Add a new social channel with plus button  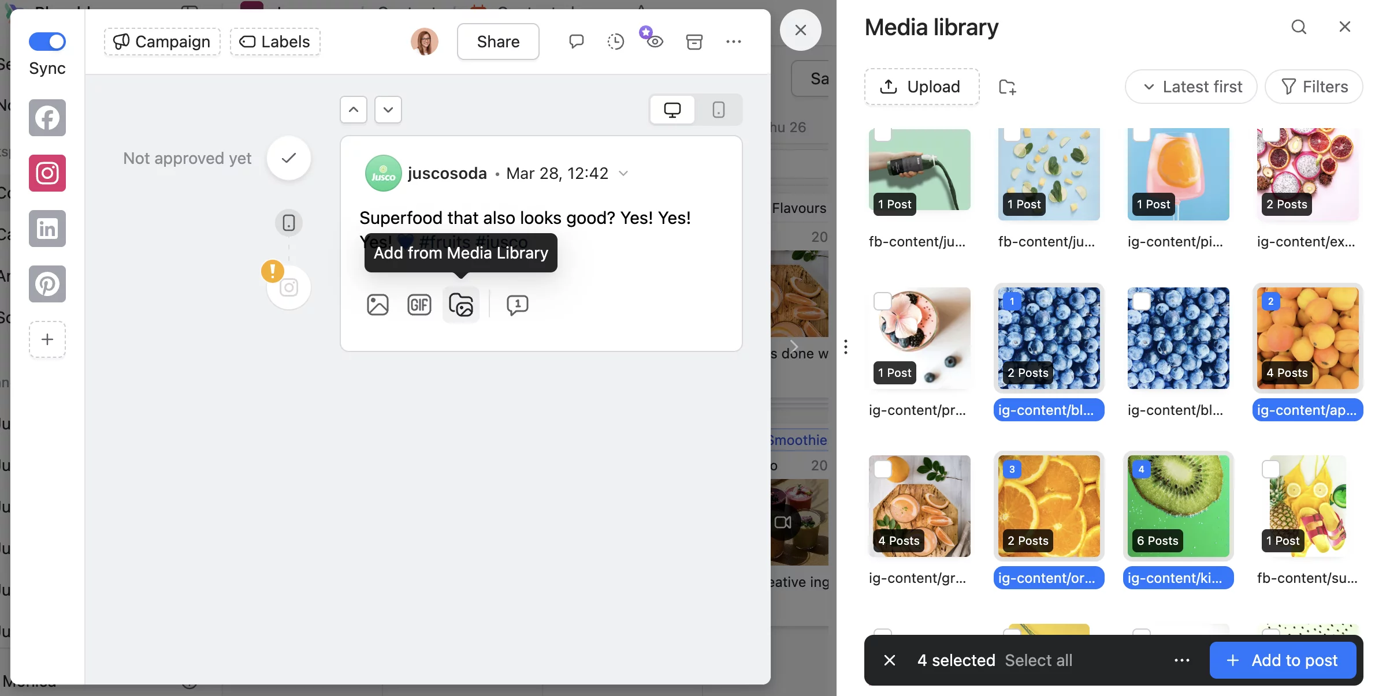47,339
